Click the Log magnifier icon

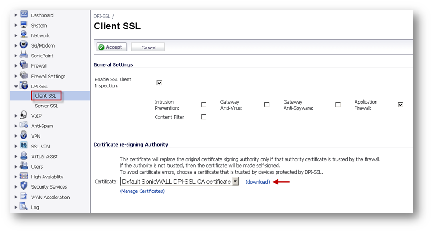pyautogui.click(x=24, y=207)
